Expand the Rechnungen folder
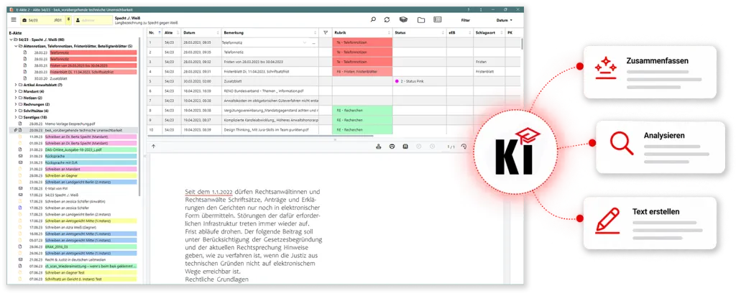Image resolution: width=736 pixels, height=296 pixels. [x=16, y=104]
